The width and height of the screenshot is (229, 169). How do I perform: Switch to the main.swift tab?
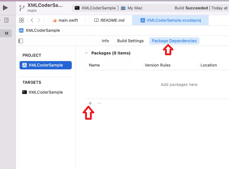pos(65,20)
